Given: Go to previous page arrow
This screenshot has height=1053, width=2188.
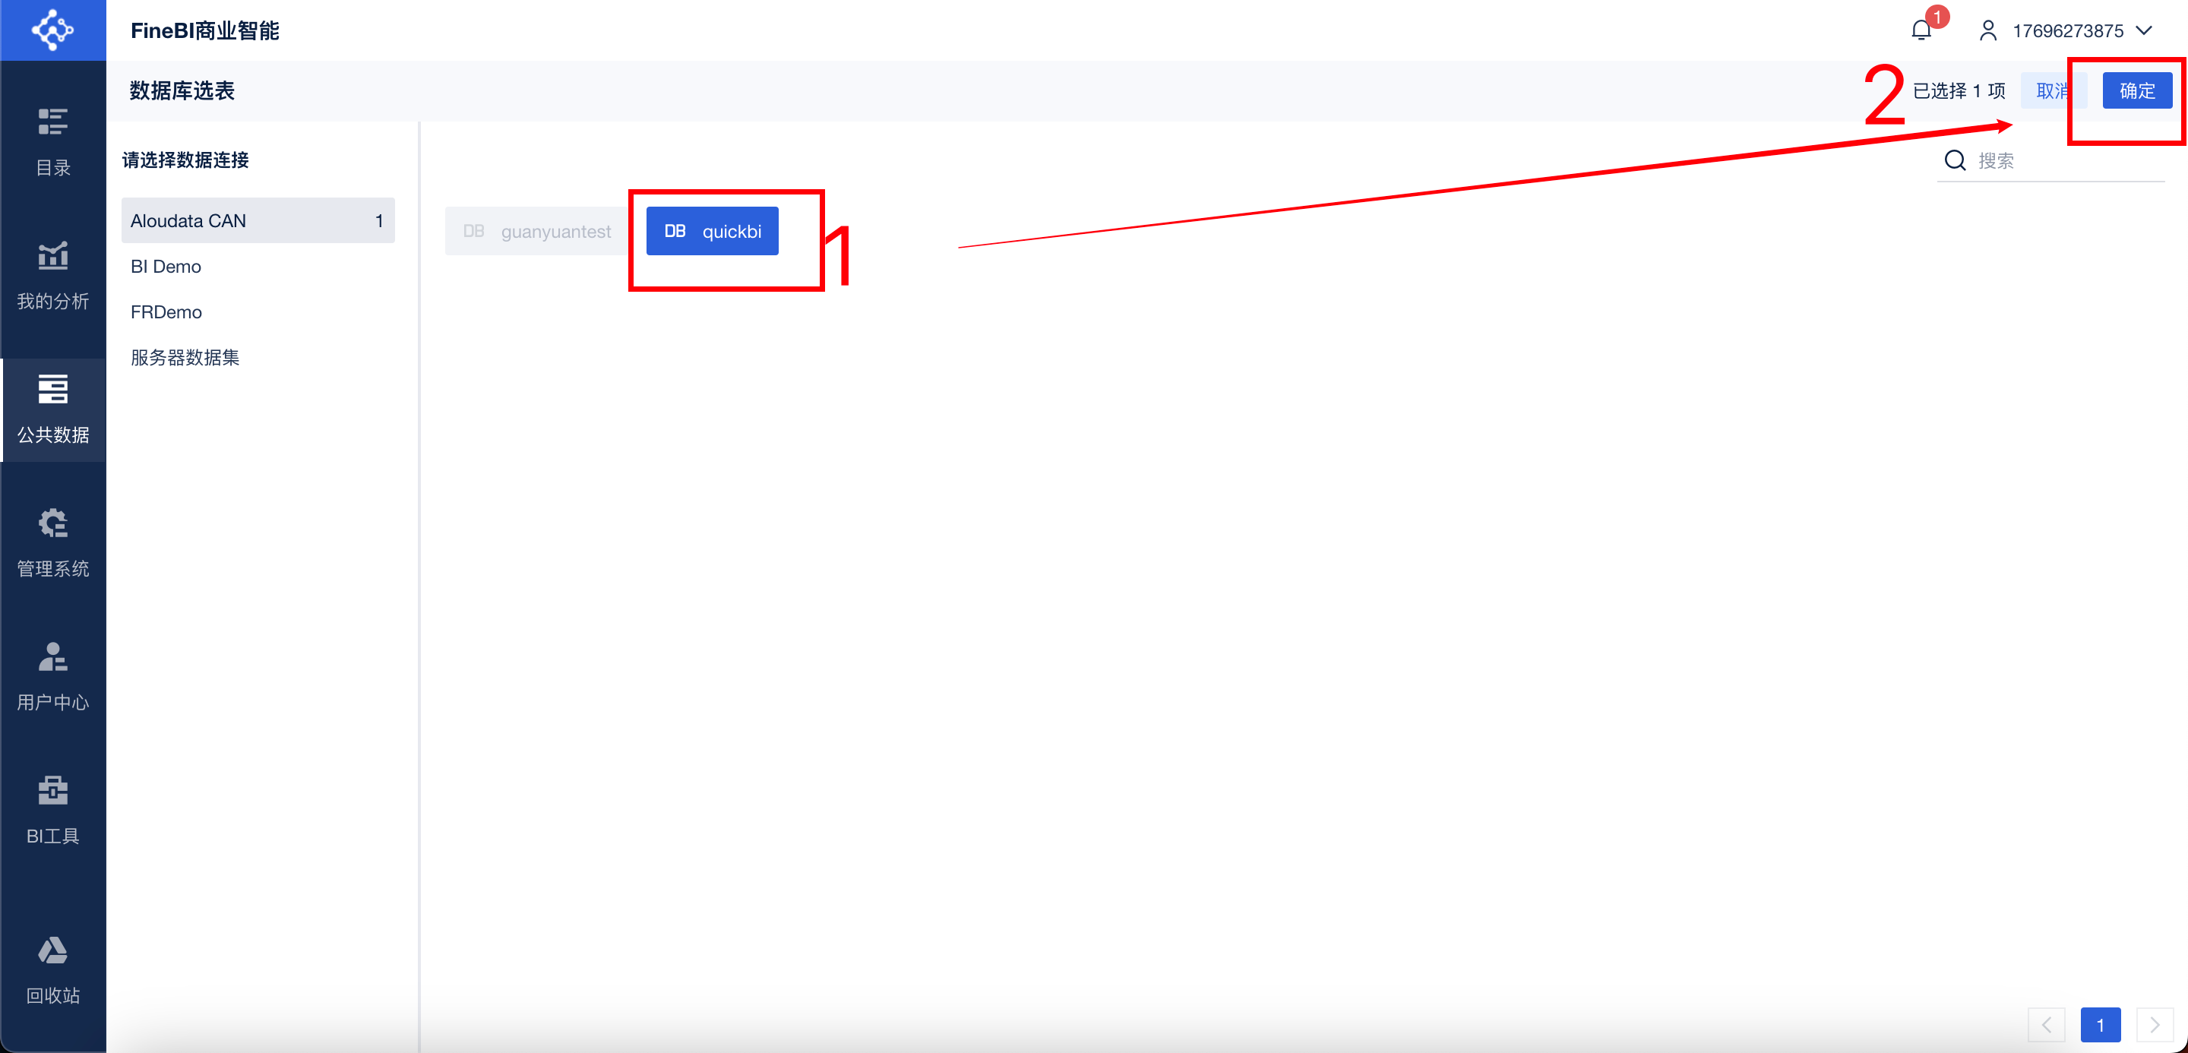Looking at the screenshot, I should (2046, 1025).
